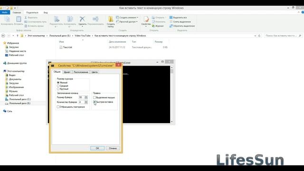
Task: Click the Удалить red X icon
Action: tap(82, 19)
